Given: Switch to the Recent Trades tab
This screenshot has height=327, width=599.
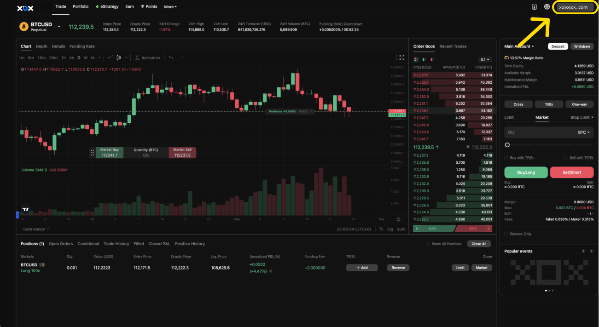Looking at the screenshot, I should click(453, 46).
